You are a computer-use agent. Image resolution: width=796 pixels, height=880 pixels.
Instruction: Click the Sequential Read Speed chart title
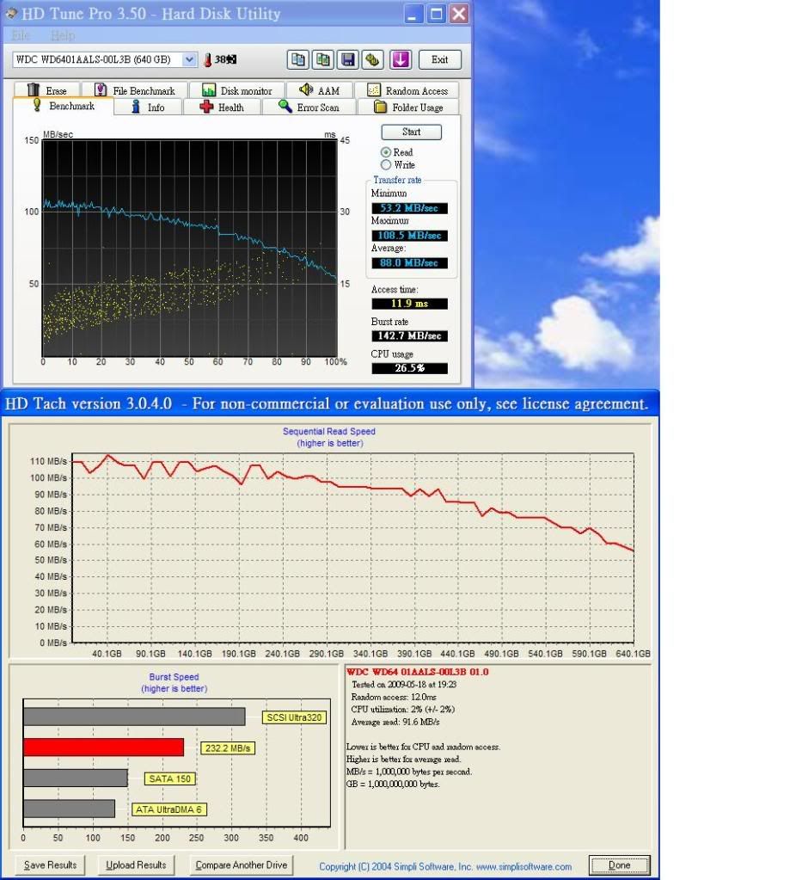(x=329, y=432)
